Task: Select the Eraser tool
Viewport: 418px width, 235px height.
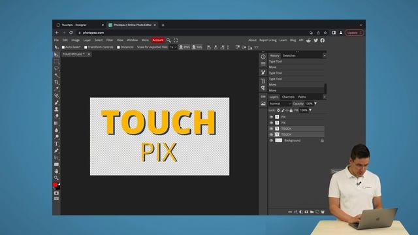Action: [56, 116]
